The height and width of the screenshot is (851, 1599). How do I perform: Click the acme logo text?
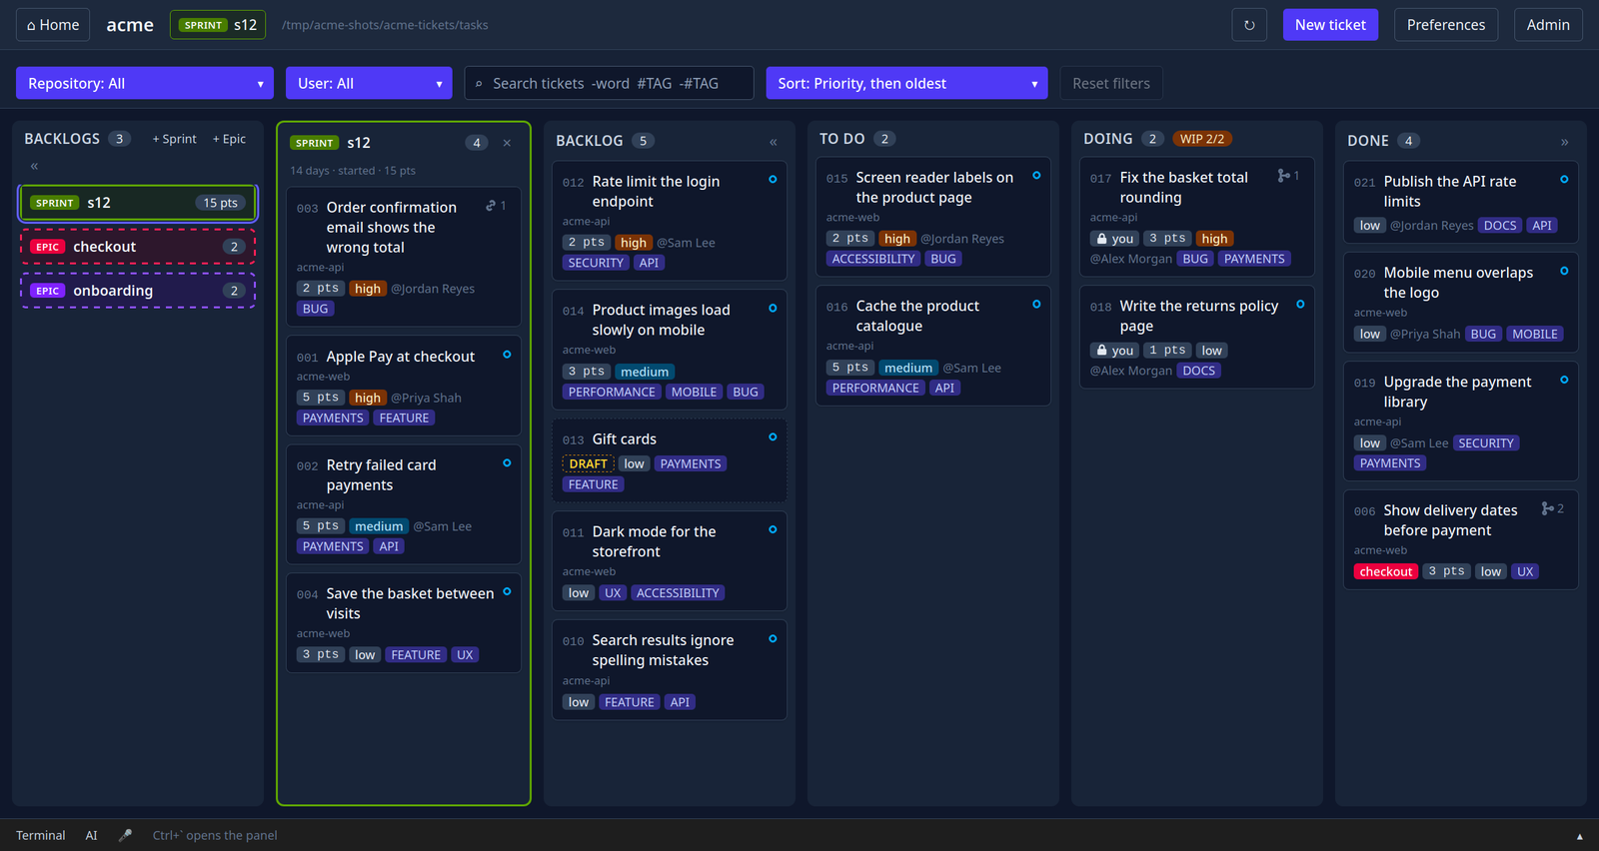[x=130, y=25]
